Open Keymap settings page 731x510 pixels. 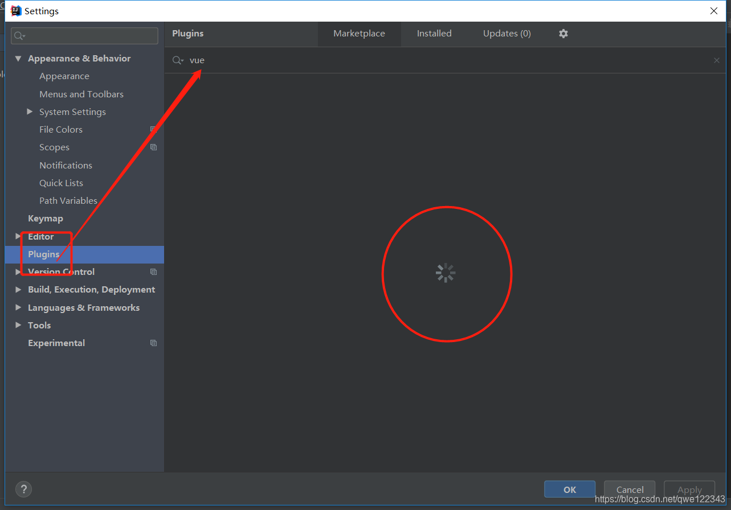[46, 219]
